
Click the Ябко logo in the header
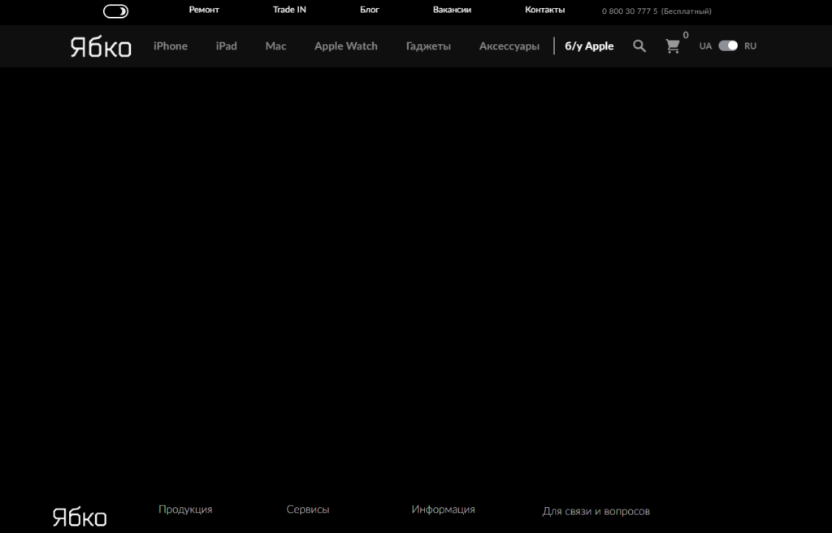click(x=101, y=46)
